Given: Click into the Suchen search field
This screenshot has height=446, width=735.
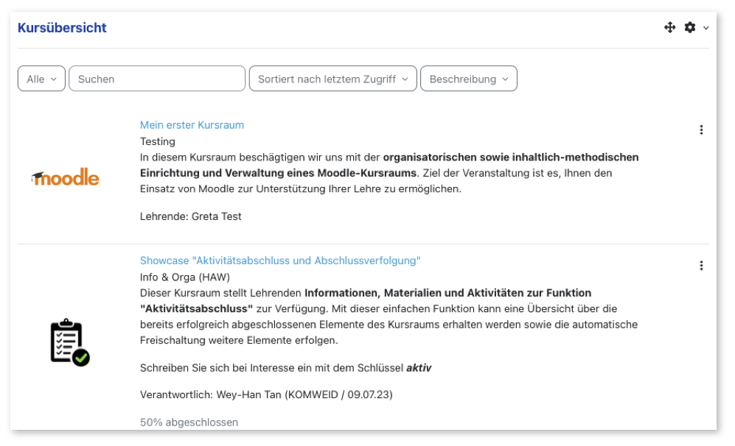Looking at the screenshot, I should [156, 79].
